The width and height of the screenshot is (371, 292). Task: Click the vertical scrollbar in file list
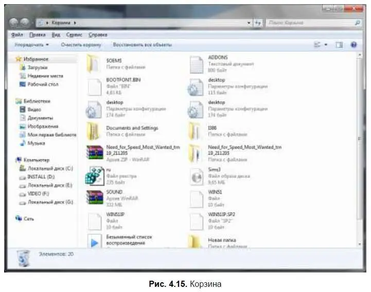click(x=360, y=139)
